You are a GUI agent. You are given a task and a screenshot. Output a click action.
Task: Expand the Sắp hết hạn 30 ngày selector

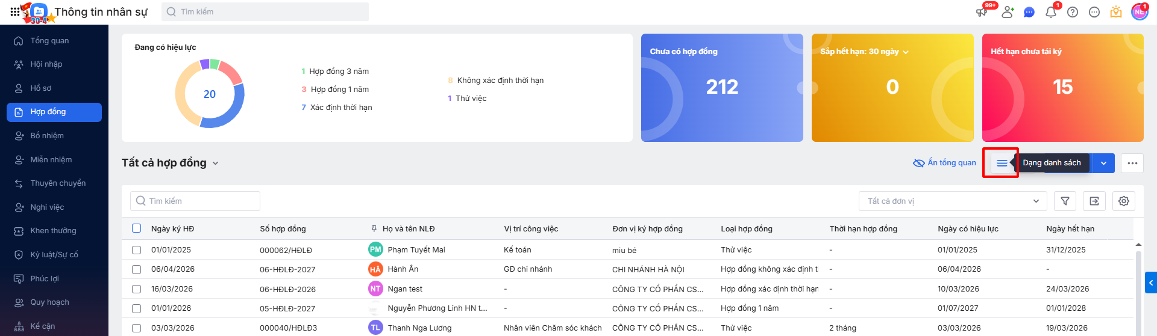pos(906,52)
